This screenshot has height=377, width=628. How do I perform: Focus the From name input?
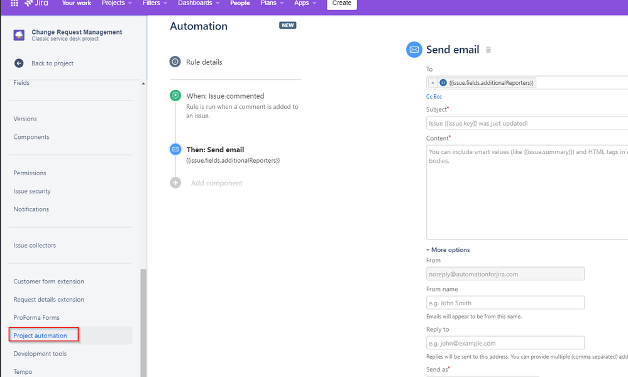coord(505,303)
